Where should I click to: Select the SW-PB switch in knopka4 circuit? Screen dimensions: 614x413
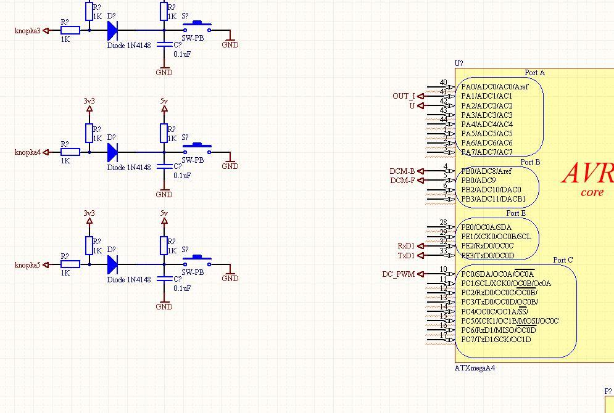point(197,147)
